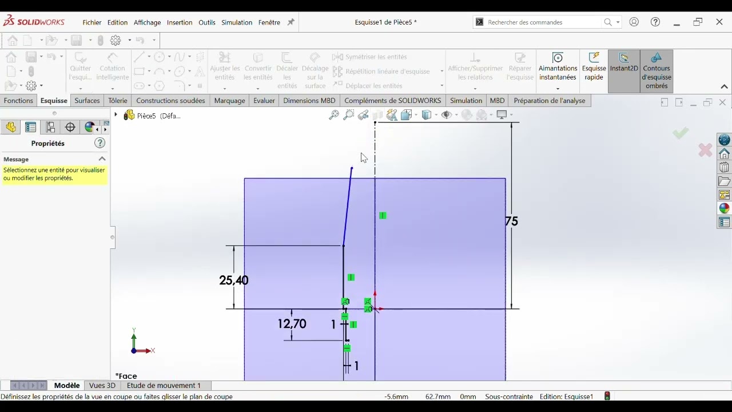Open ConfigurationManager tab icon
Screen dimensions: 732x412
(50, 127)
